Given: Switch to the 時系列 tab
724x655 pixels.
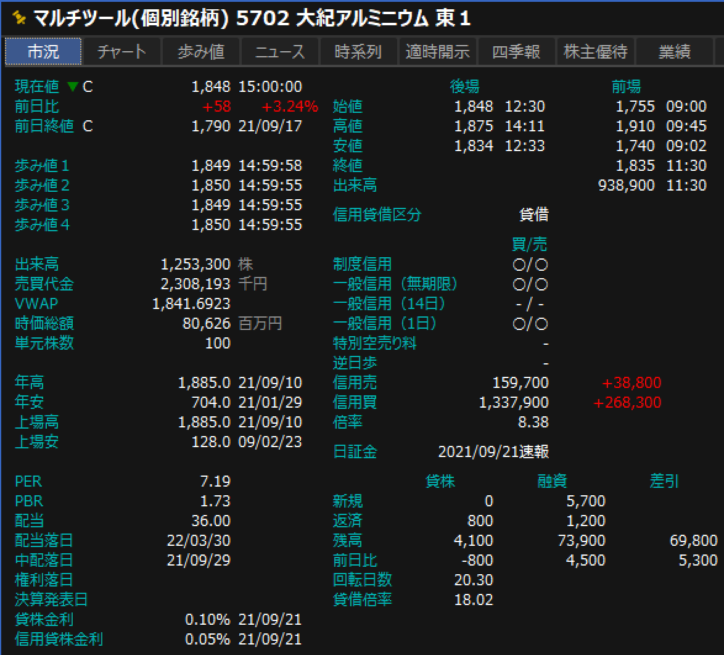Looking at the screenshot, I should coord(358,51).
